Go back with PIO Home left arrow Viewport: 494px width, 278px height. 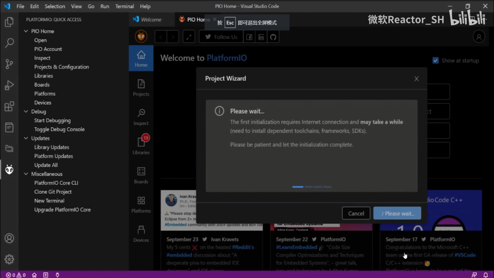coord(161,37)
